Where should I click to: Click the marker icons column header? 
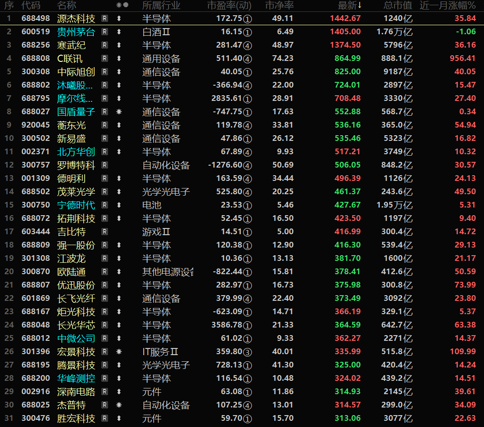[x=122, y=5]
